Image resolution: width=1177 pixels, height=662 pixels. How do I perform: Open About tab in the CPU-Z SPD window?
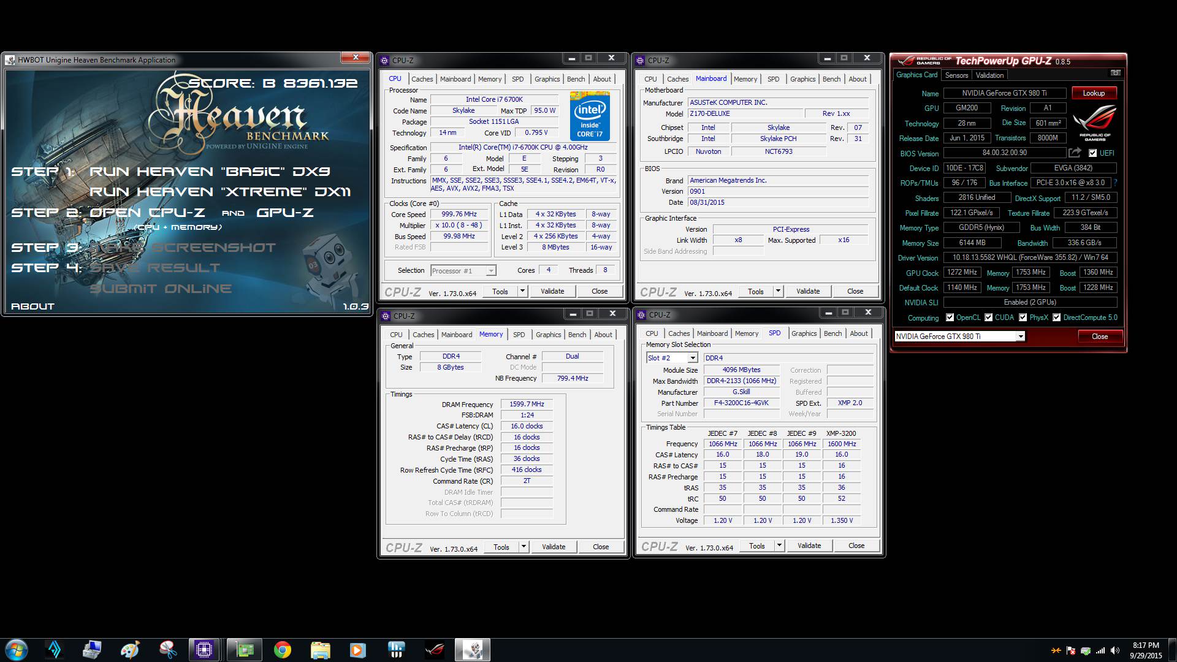pos(858,333)
